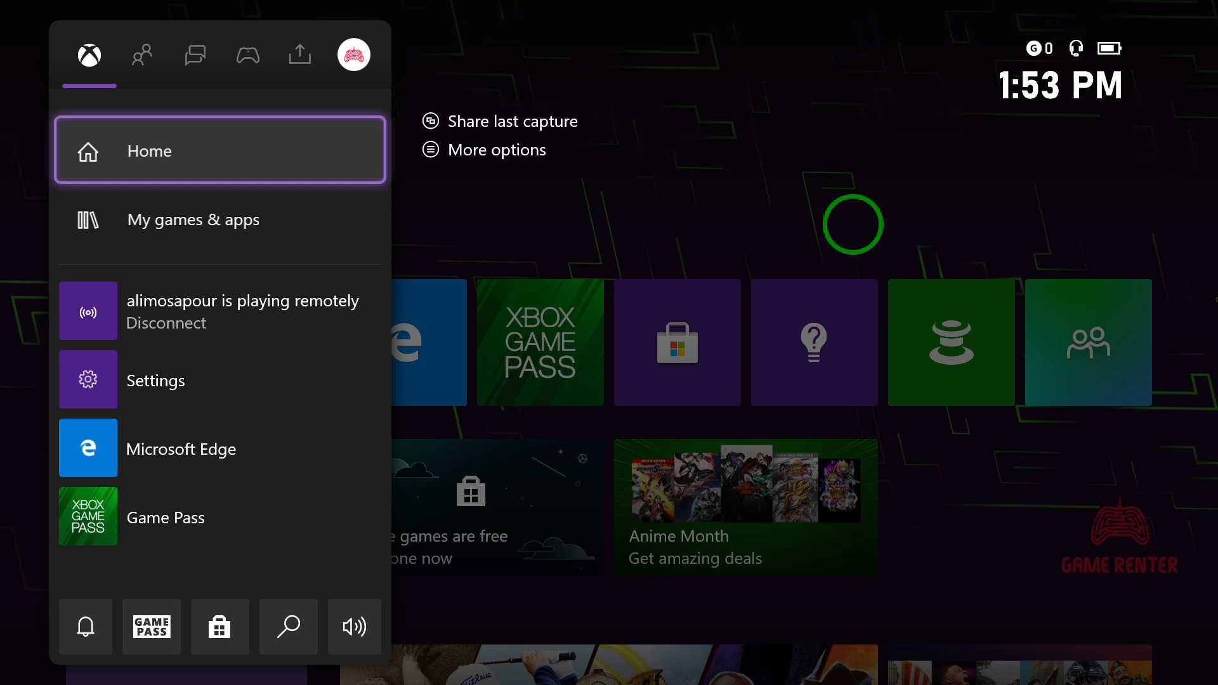Viewport: 1218px width, 685px height.
Task: Open Microsoft Edge from recent list
Action: tap(220, 448)
